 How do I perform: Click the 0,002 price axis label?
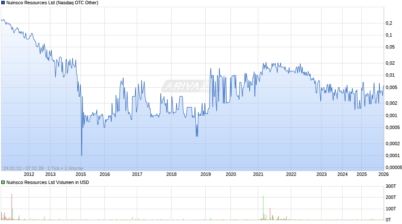[391, 103]
